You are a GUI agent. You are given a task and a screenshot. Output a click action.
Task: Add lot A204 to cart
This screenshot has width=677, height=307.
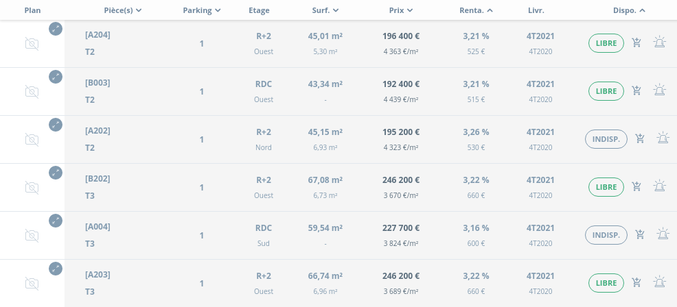coord(636,43)
